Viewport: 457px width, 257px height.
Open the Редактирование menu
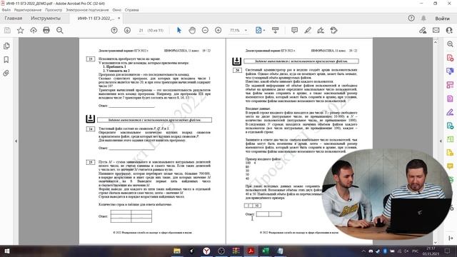coord(28,10)
